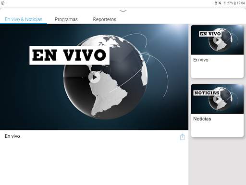Tap the mute status icon
246x185 pixels.
(x=220, y=3)
